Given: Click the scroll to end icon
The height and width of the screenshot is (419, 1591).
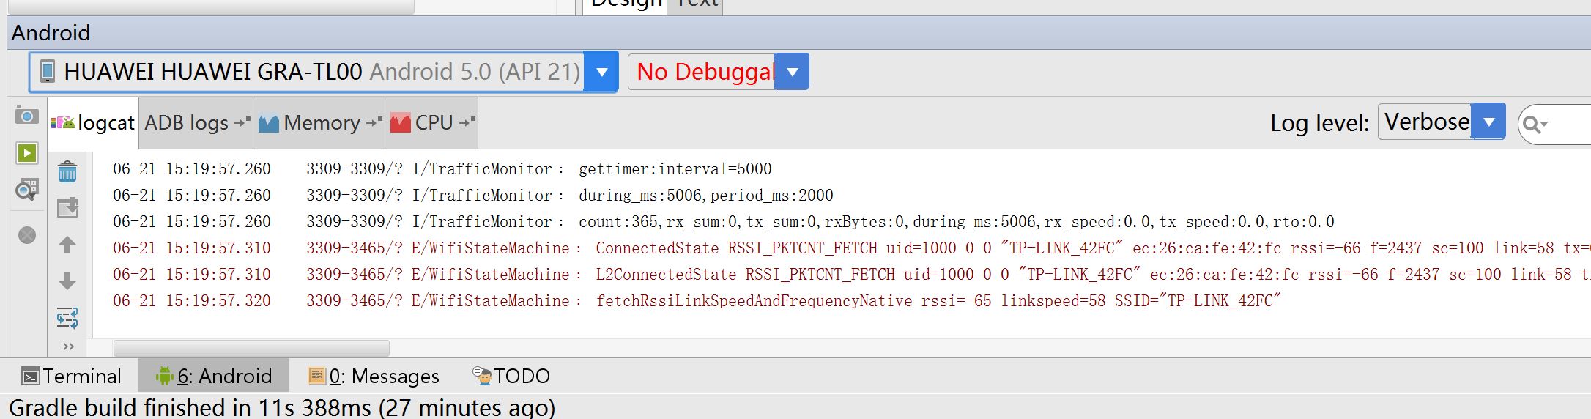Looking at the screenshot, I should [x=67, y=208].
